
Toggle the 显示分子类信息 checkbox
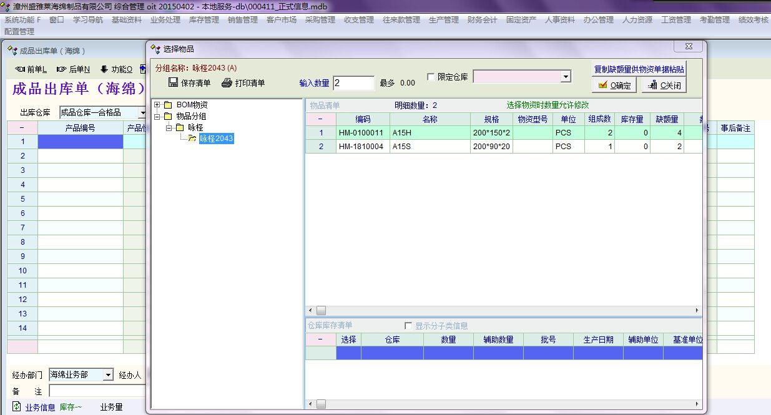tap(408, 326)
